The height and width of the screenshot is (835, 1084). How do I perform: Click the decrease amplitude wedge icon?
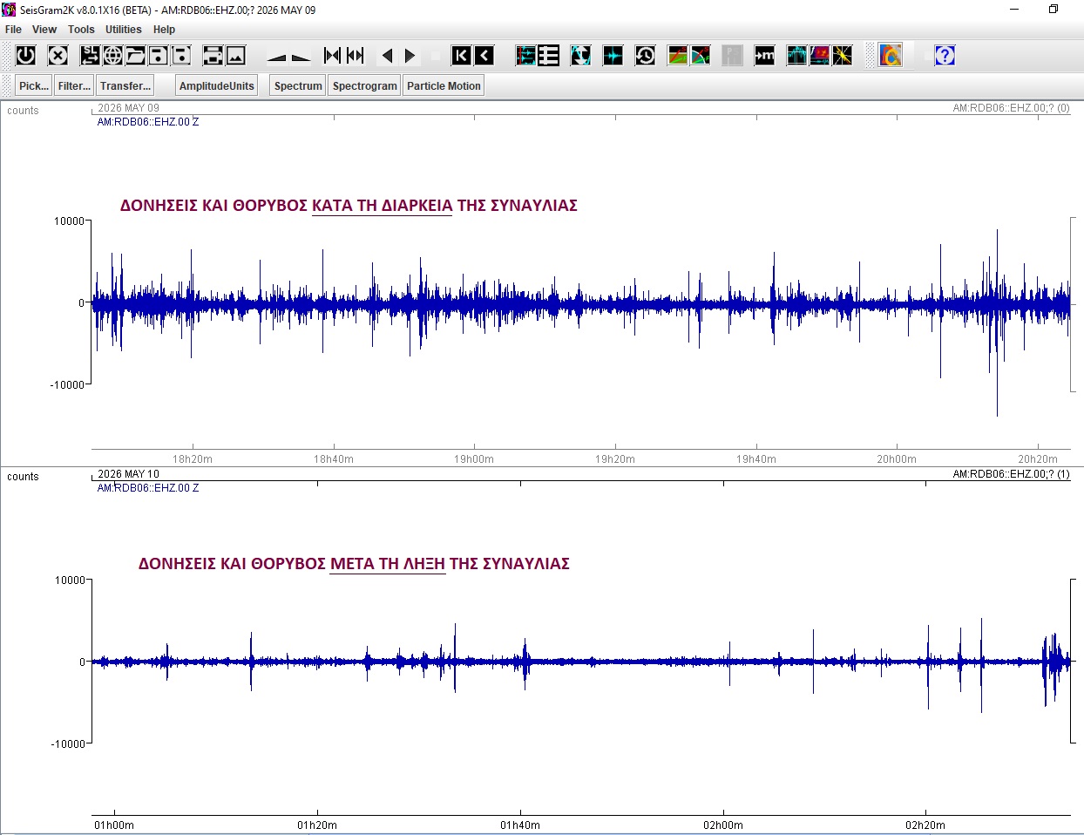(300, 56)
